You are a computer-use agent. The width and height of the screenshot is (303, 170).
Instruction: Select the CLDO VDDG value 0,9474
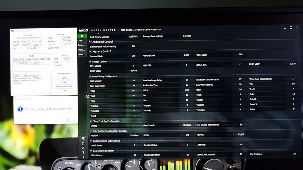point(134,71)
